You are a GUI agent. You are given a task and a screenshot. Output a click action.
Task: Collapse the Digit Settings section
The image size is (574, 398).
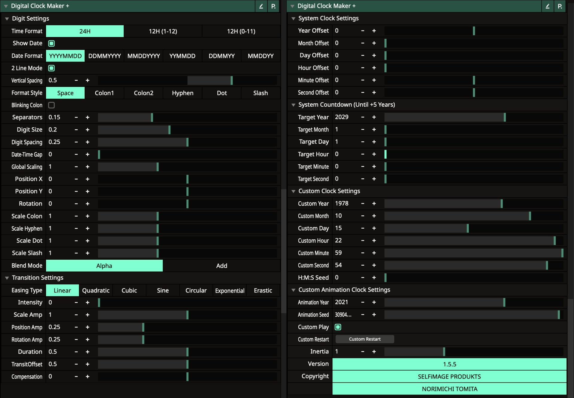click(7, 19)
